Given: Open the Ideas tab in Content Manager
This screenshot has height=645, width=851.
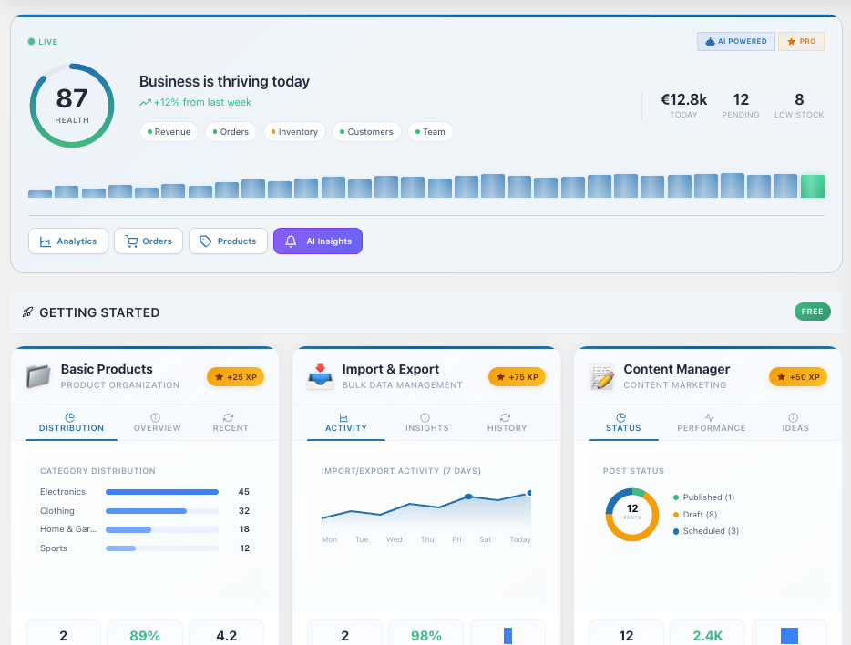Looking at the screenshot, I should click(x=795, y=423).
